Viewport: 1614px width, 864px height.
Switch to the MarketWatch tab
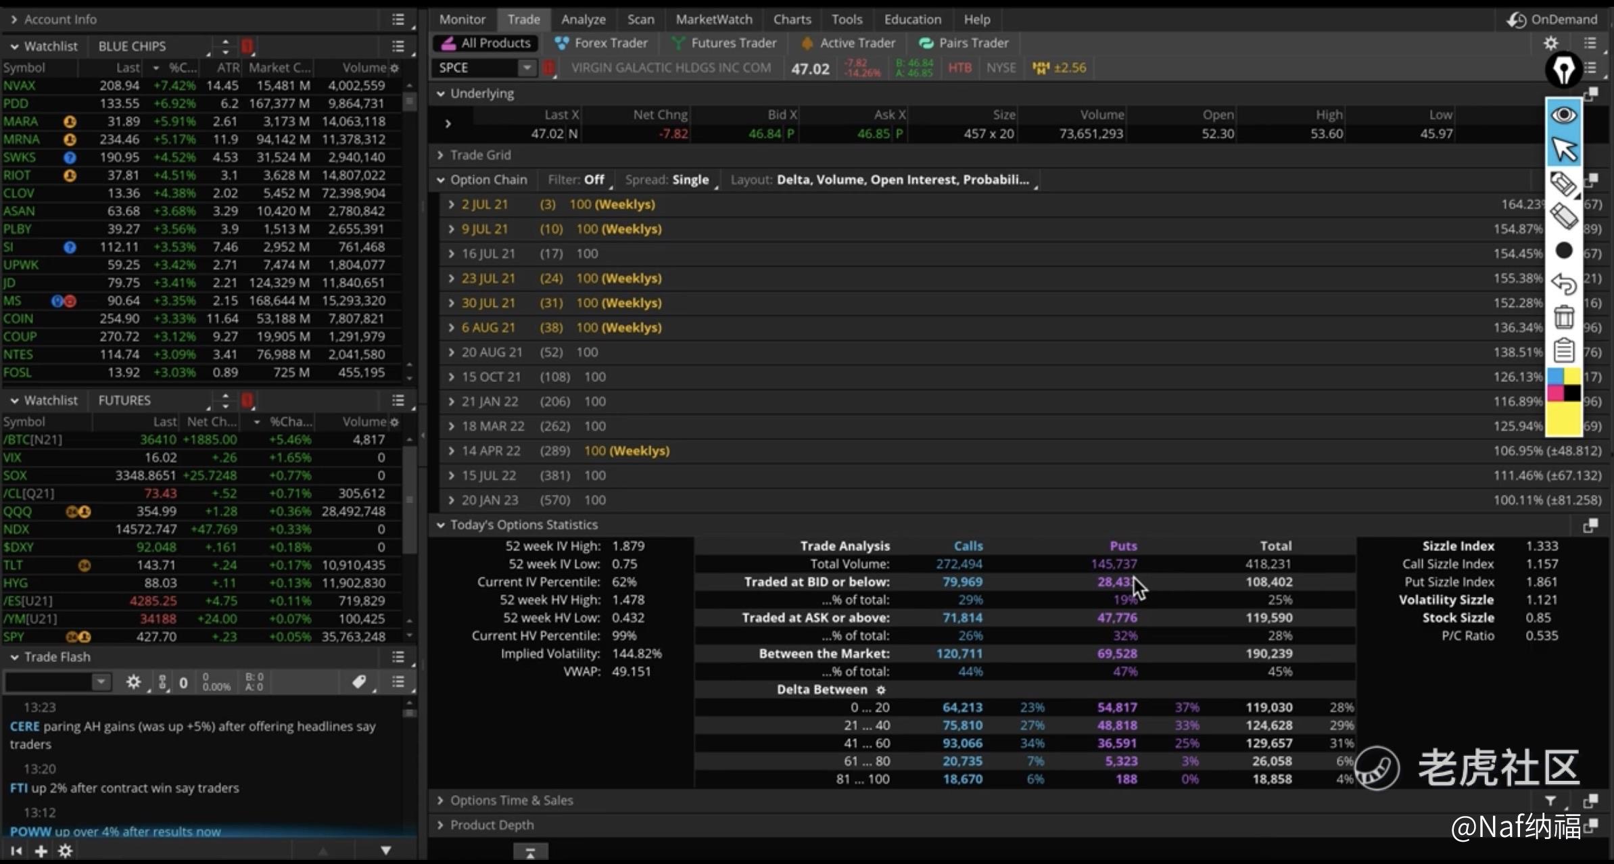pyautogui.click(x=714, y=20)
